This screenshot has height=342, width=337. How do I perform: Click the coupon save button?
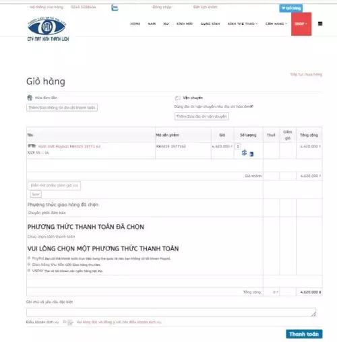[36, 194]
